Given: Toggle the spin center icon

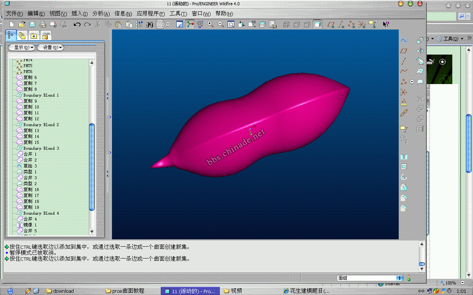Looking at the screenshot, I should point(190,24).
